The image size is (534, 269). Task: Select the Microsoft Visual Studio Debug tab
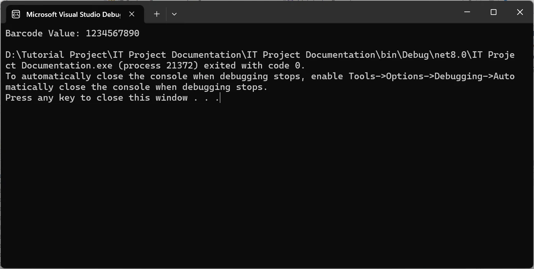pyautogui.click(x=73, y=15)
